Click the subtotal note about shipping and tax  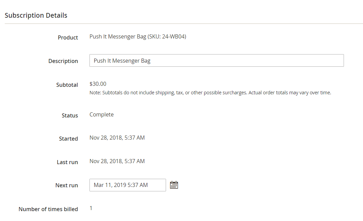tap(210, 93)
